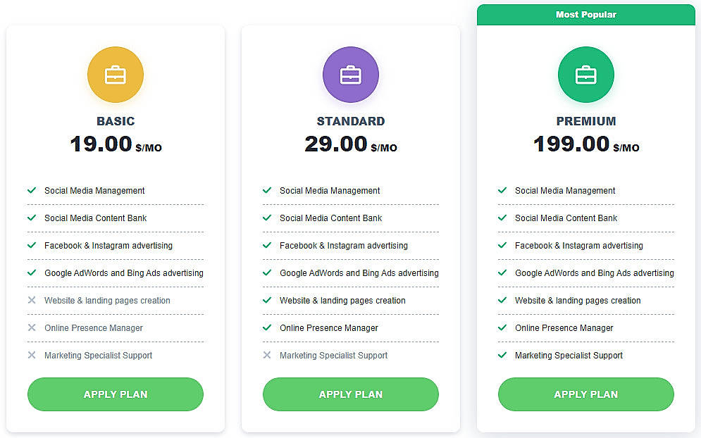Viewport: 701px width, 438px height.
Task: Click the cross beside Online Presence Manager on Basic
Action: 32,327
